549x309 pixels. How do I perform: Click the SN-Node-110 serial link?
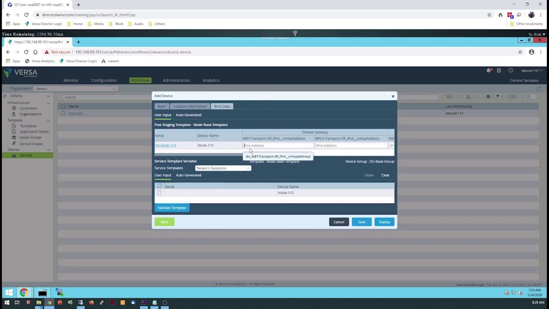[166, 145]
